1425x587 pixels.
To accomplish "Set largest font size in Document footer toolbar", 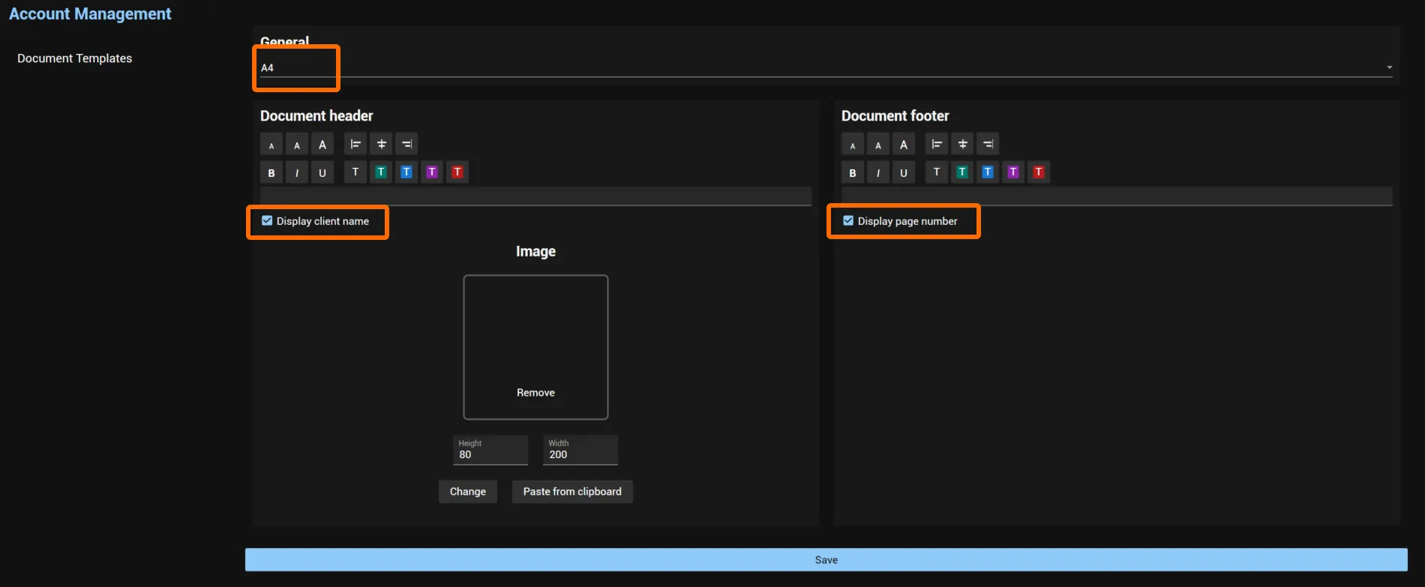I will click(x=904, y=145).
